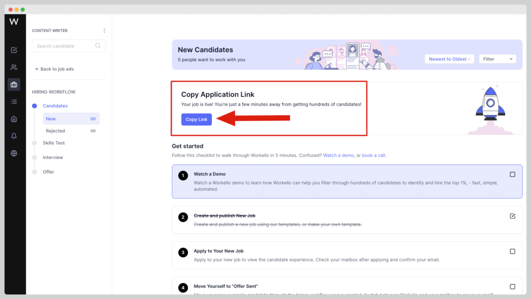Tick the Apply to Your New Job checkbox
The image size is (531, 299).
click(x=512, y=251)
